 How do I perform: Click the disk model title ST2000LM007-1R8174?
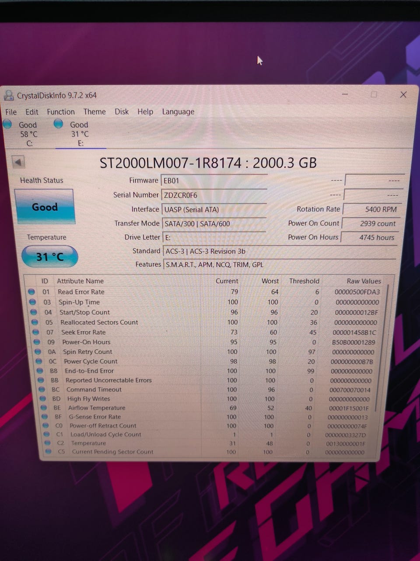coord(170,163)
